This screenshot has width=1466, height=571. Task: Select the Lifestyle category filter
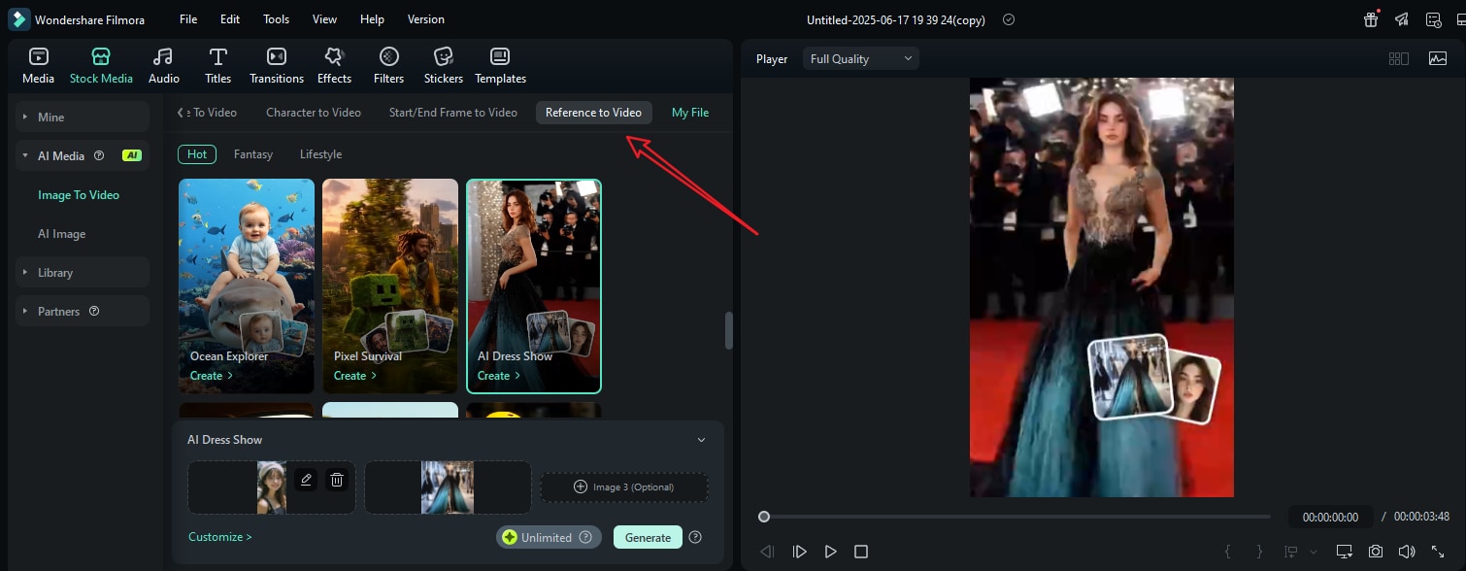[320, 154]
